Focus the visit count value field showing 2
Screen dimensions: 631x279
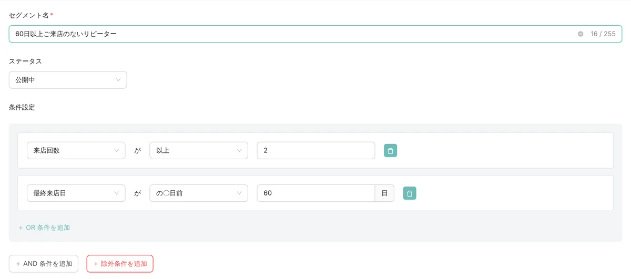316,150
